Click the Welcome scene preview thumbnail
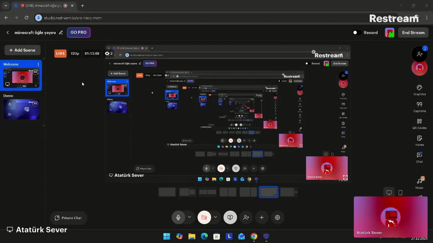The width and height of the screenshot is (433, 243). [22, 78]
